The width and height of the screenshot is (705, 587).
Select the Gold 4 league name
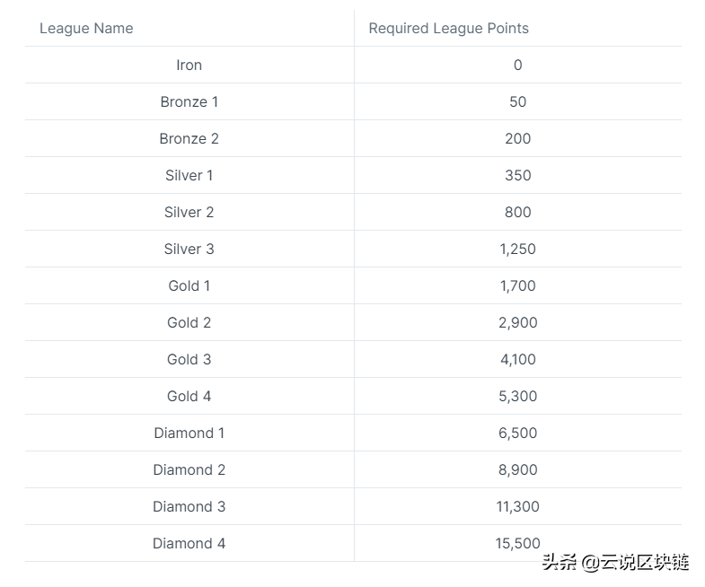pos(189,397)
